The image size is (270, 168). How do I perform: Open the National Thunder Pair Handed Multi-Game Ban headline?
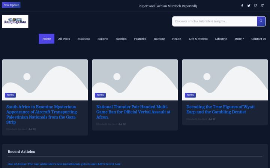coord(133,112)
